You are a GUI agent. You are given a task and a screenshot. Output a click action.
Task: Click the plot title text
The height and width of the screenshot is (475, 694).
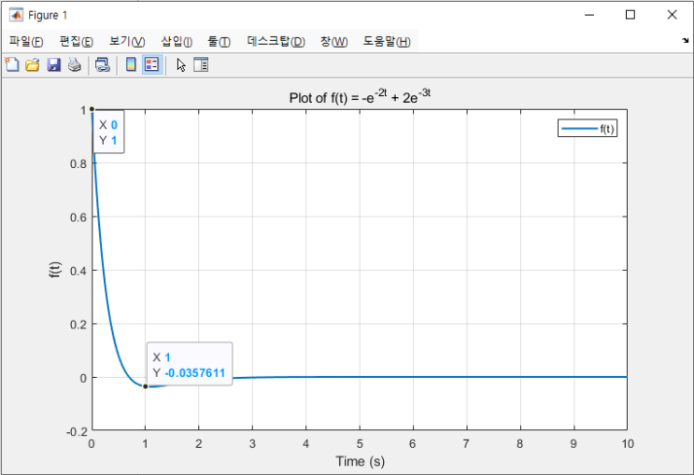[x=360, y=96]
